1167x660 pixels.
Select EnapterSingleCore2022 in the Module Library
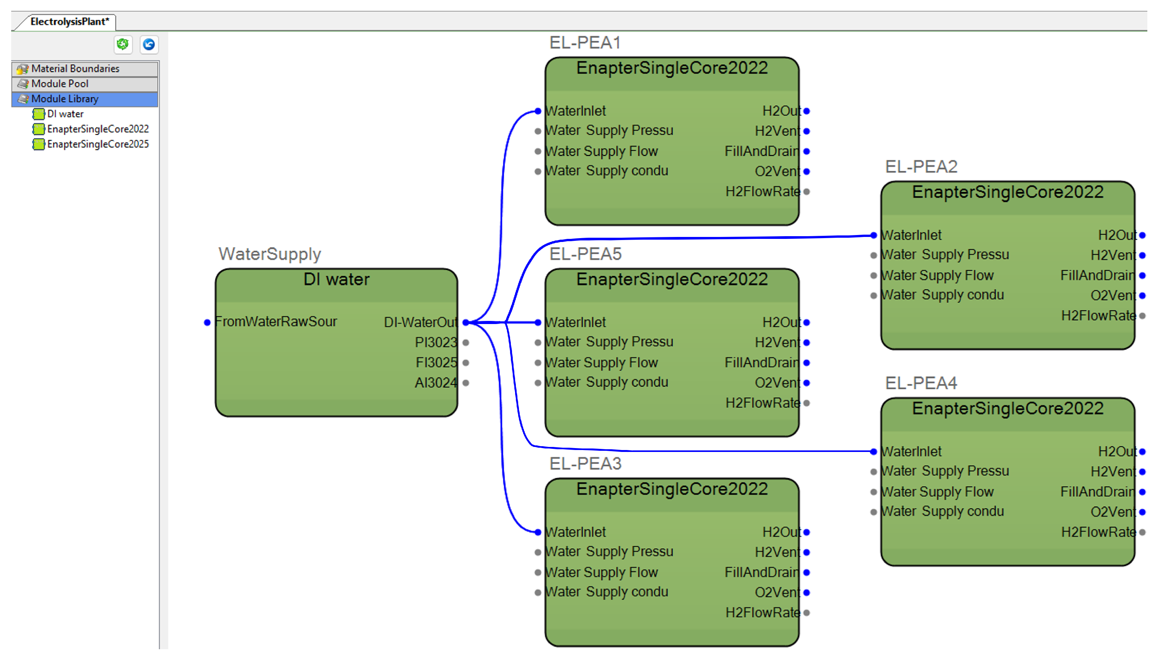[x=98, y=129]
